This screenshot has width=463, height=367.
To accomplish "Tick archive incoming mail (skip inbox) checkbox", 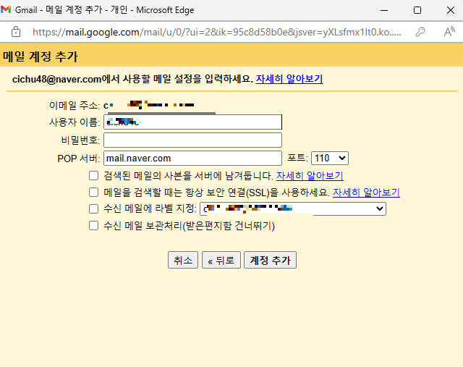I will 93,226.
